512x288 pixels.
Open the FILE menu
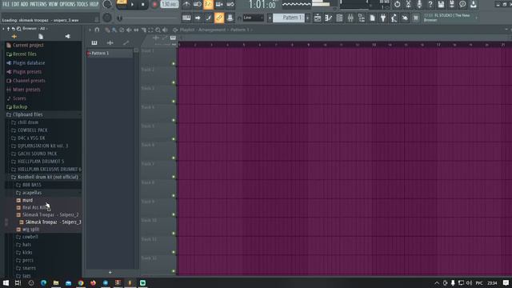[6, 4]
